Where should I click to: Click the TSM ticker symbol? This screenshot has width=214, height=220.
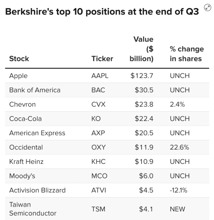[x=98, y=209]
